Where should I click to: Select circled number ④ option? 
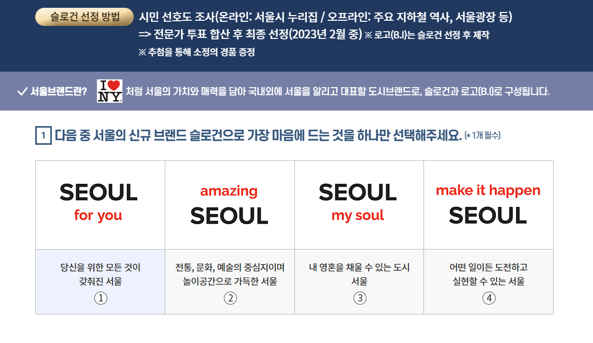pyautogui.click(x=488, y=298)
